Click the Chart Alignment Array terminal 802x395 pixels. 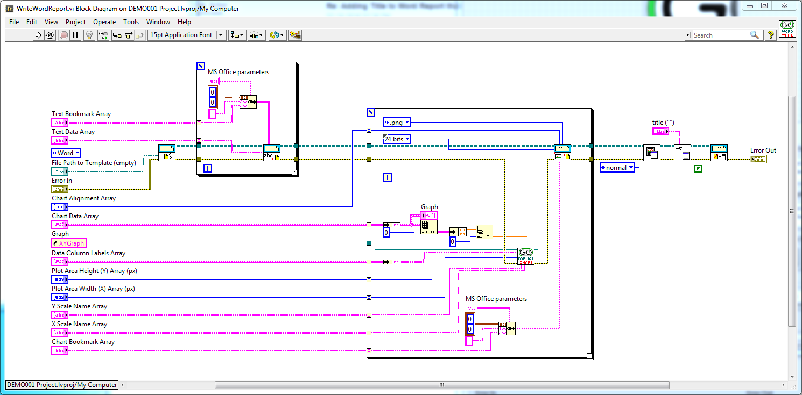[x=60, y=207]
